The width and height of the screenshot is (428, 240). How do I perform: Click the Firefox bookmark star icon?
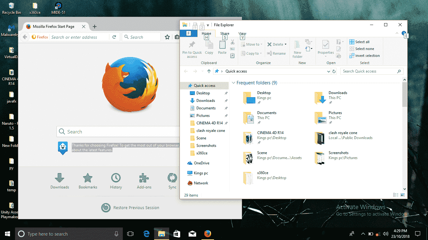coord(167,37)
